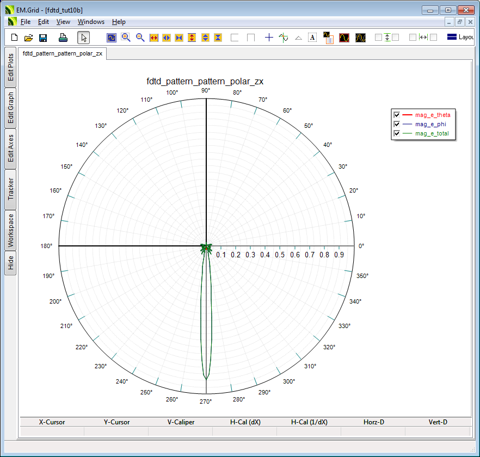Uncheck the mag_e_theta trace
The height and width of the screenshot is (457, 480).
click(397, 115)
